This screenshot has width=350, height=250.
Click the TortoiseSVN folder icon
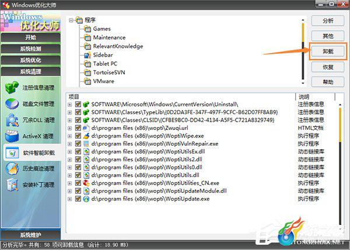tap(87, 72)
